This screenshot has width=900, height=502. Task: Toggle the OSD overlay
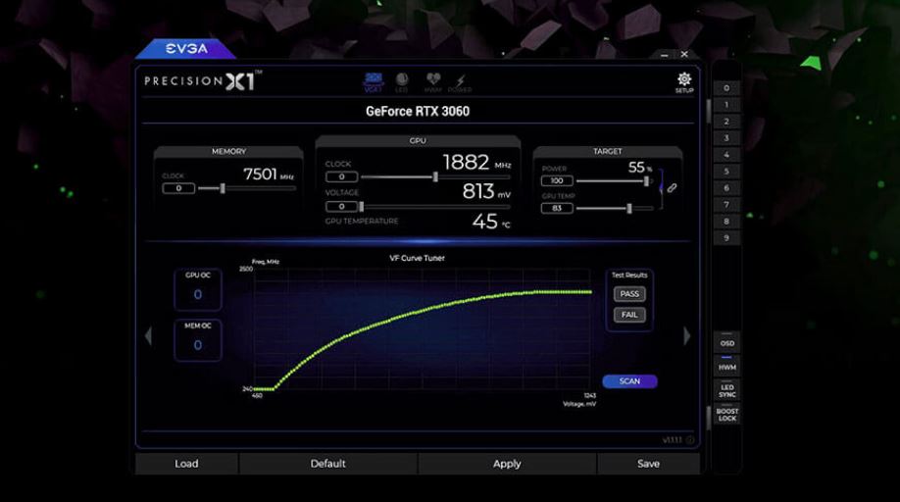click(x=726, y=342)
